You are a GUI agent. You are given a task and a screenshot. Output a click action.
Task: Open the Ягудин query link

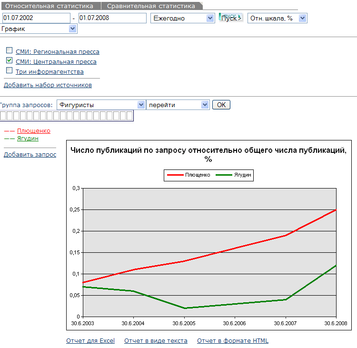pyautogui.click(x=28, y=139)
